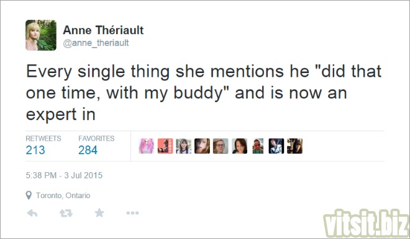Retweet using the retweet arrows icon
Image resolution: width=410 pixels, height=239 pixels.
click(66, 213)
